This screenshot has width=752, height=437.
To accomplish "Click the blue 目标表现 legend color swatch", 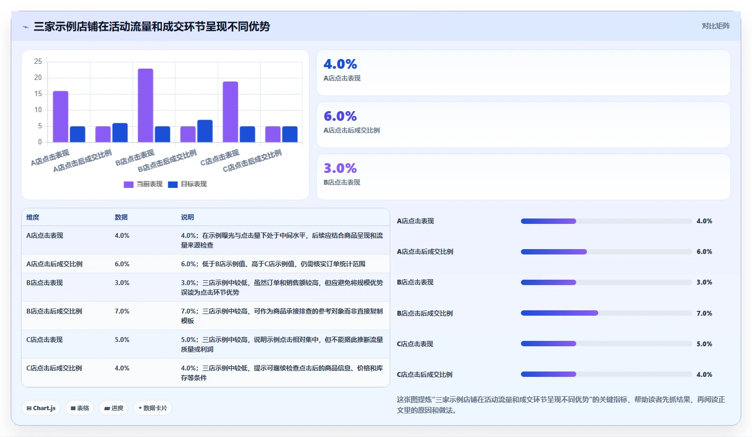I will coord(173,184).
